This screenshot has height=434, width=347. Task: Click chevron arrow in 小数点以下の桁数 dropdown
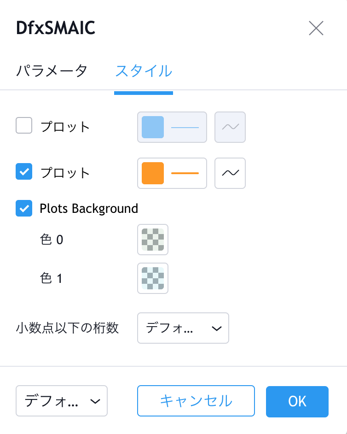click(217, 328)
